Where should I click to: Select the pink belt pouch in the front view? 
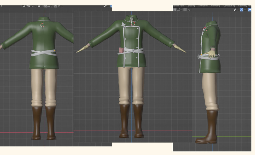point(121,50)
